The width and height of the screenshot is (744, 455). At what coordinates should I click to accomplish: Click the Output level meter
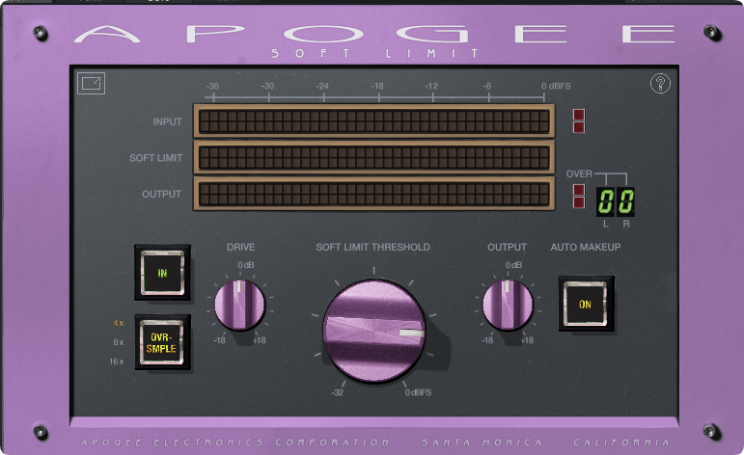click(373, 194)
